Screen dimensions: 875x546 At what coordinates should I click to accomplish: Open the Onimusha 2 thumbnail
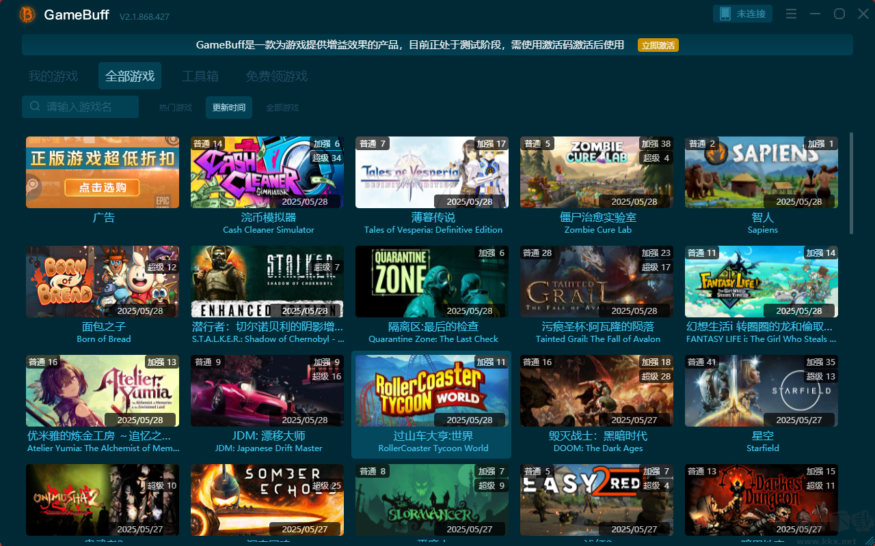point(103,500)
